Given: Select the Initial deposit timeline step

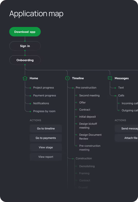Looking at the screenshot, I should (87, 117).
